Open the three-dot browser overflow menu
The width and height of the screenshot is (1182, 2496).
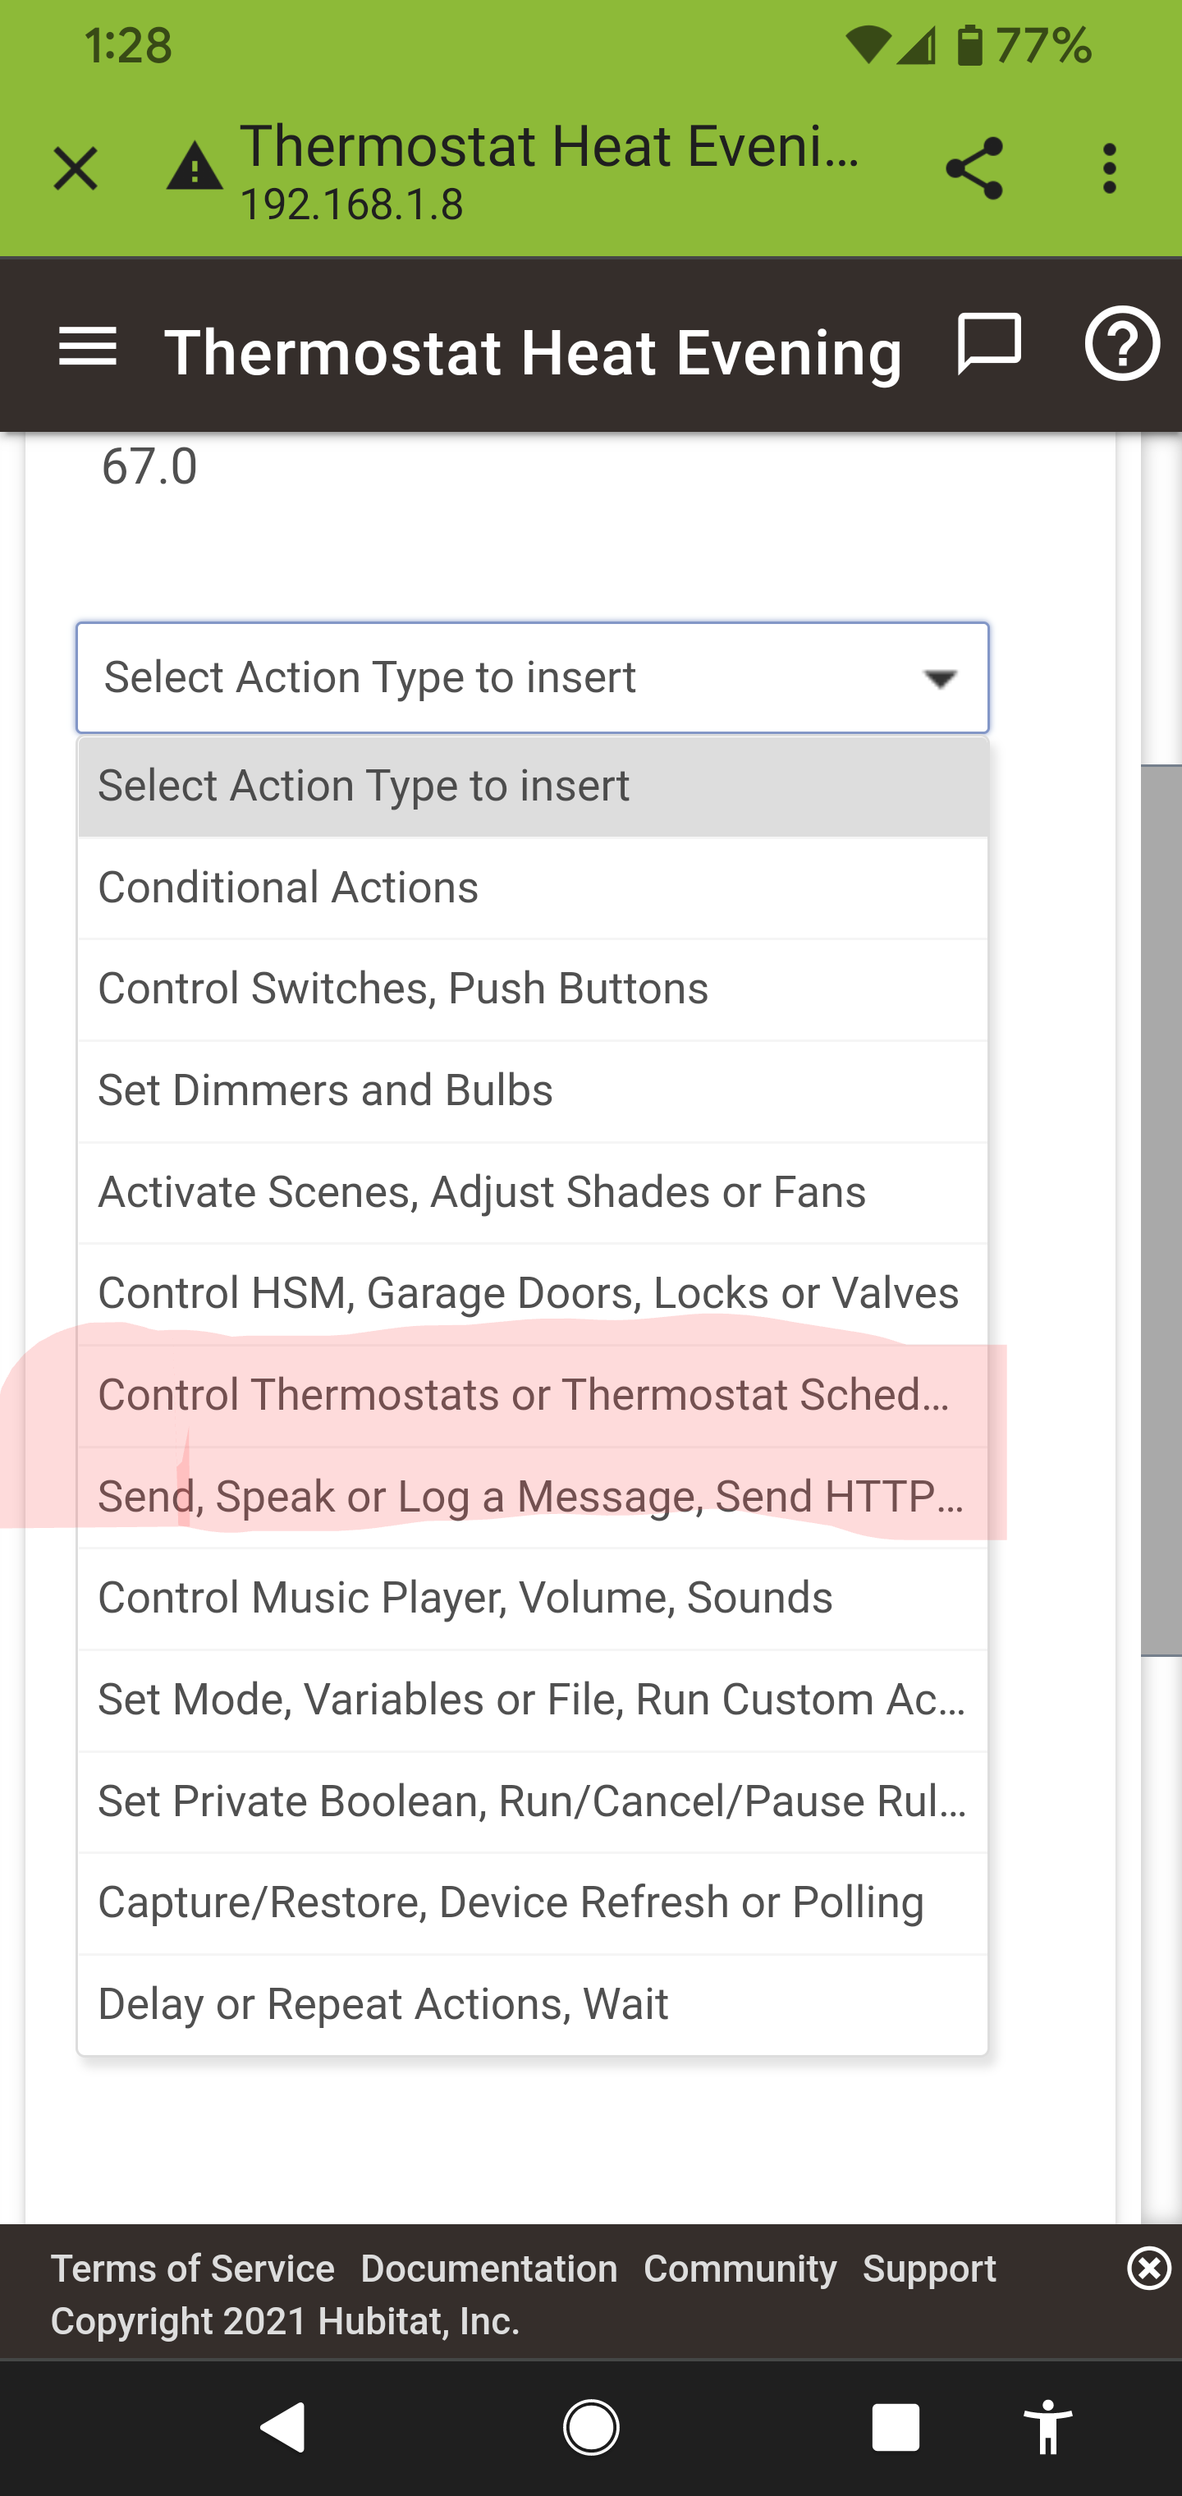tap(1109, 168)
